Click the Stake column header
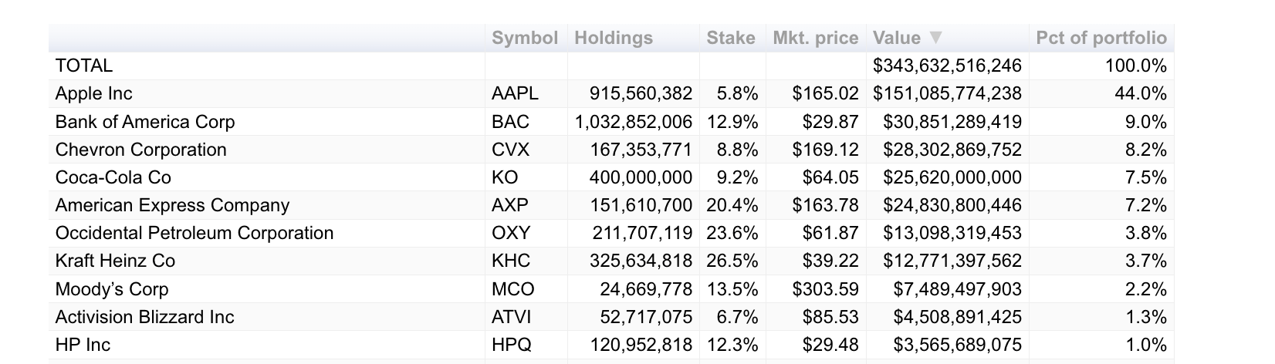This screenshot has width=1275, height=364. [x=730, y=38]
